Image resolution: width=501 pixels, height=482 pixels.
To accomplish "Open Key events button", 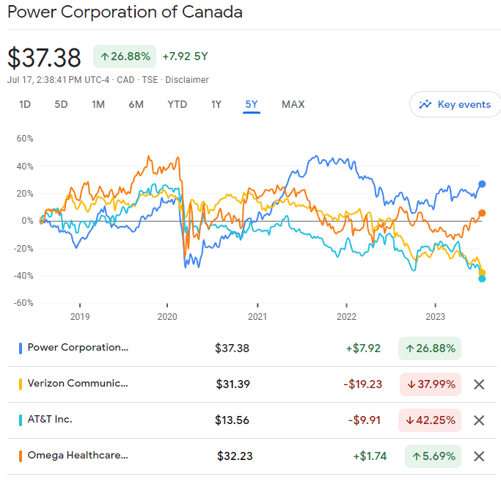I will click(455, 104).
